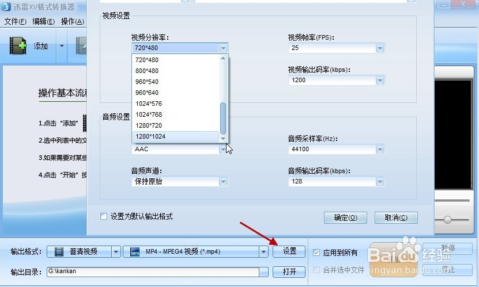Open the Operation (操作) menu
The width and height of the screenshot is (479, 287).
tap(73, 21)
